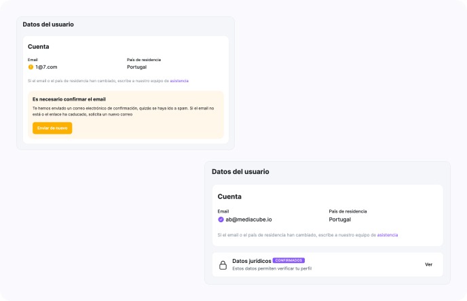This screenshot has height=301, width=467.
Task: Click the yellow unverified email warning icon
Action: (x=31, y=67)
